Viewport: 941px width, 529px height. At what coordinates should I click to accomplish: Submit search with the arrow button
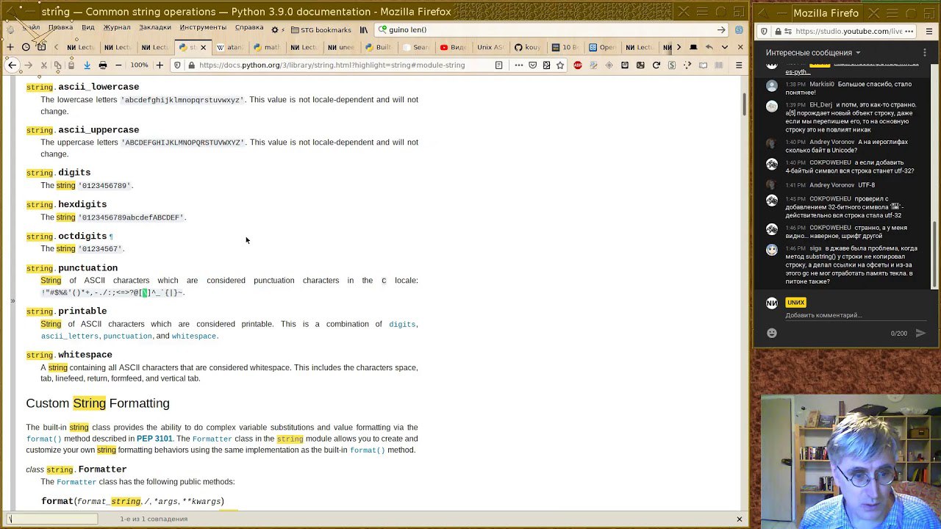pos(721,29)
